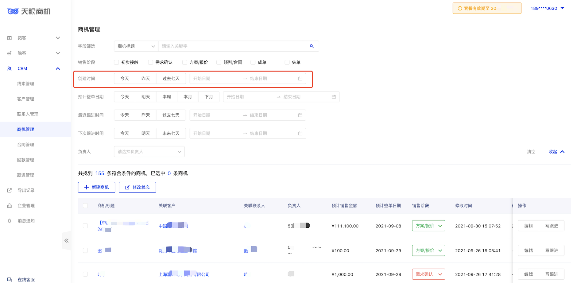This screenshot has height=283, width=577.
Task: Open 联系人管理 in sidebar
Action: 28,114
